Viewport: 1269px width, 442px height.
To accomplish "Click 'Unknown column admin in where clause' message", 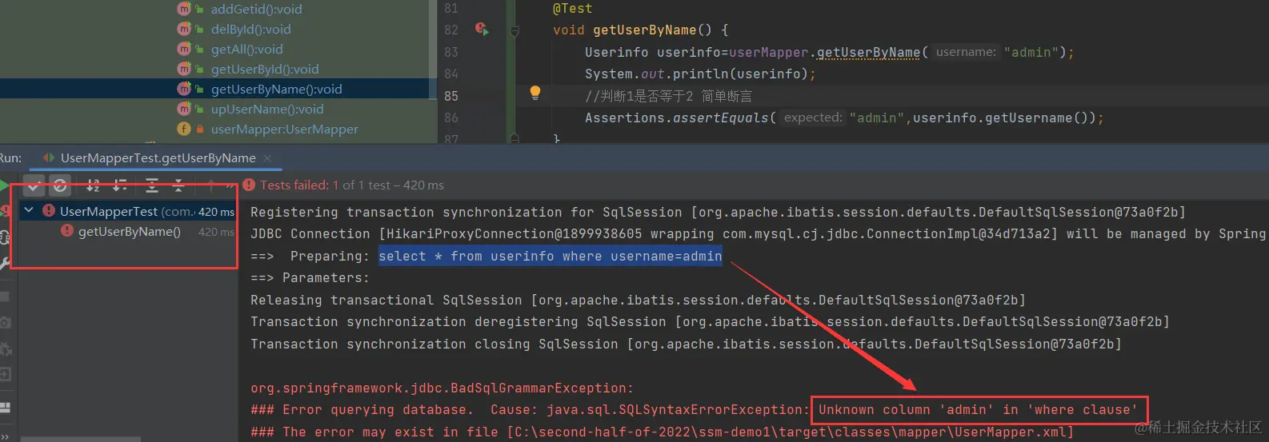I will click(978, 409).
